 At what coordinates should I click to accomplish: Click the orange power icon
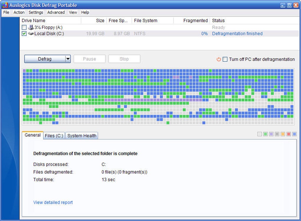coord(219,59)
